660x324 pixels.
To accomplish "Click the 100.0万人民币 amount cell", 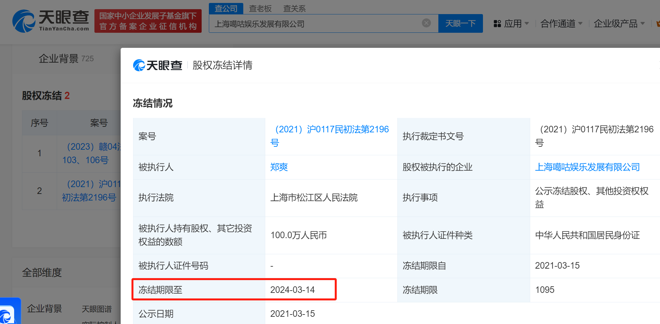I will click(331, 235).
